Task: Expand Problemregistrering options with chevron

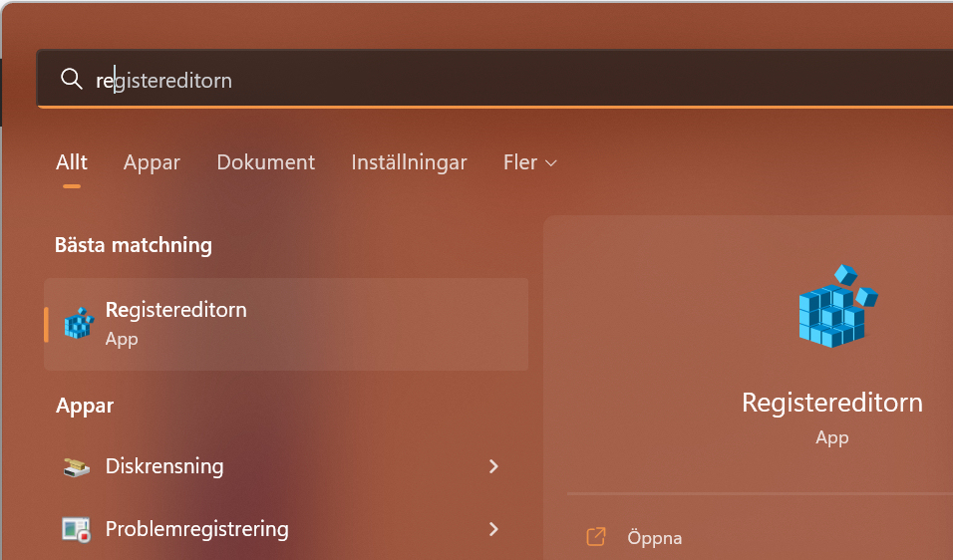Action: 493,529
